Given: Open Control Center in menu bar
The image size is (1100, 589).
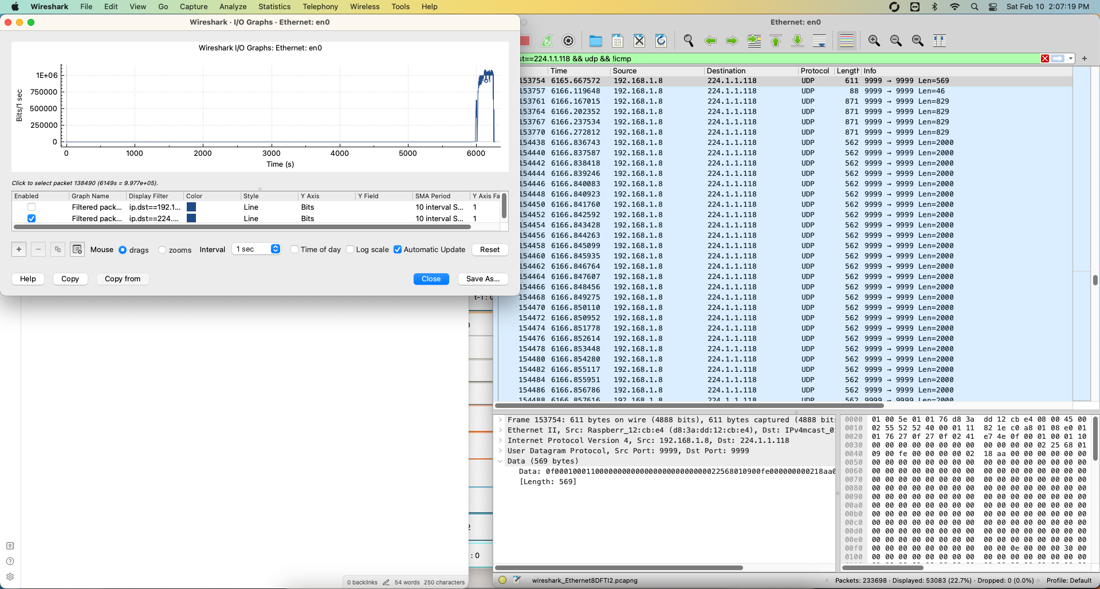Looking at the screenshot, I should 993,6.
